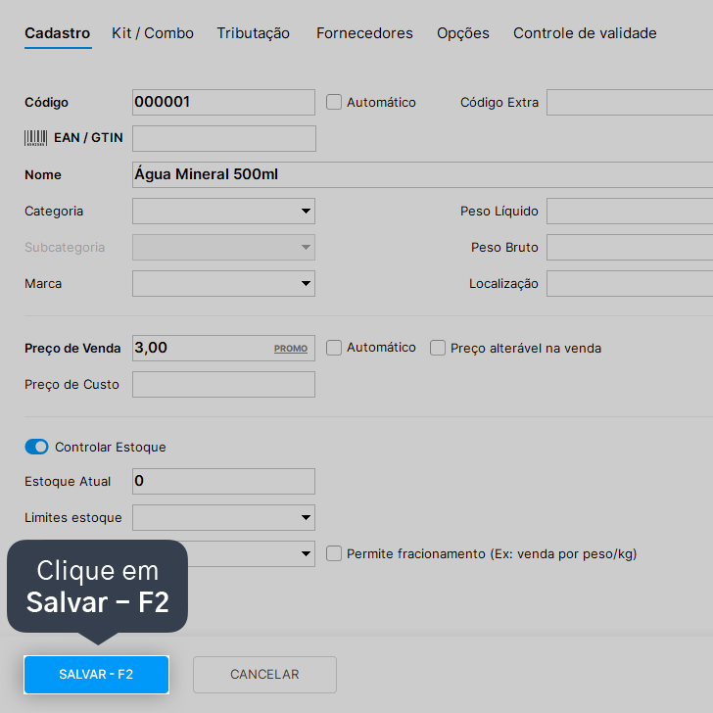The width and height of the screenshot is (713, 713).
Task: Enable Permite fracionamento checkbox
Action: coord(334,554)
